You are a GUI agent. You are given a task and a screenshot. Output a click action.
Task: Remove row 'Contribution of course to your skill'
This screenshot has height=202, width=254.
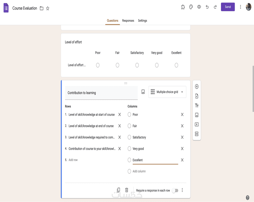[x=120, y=149]
